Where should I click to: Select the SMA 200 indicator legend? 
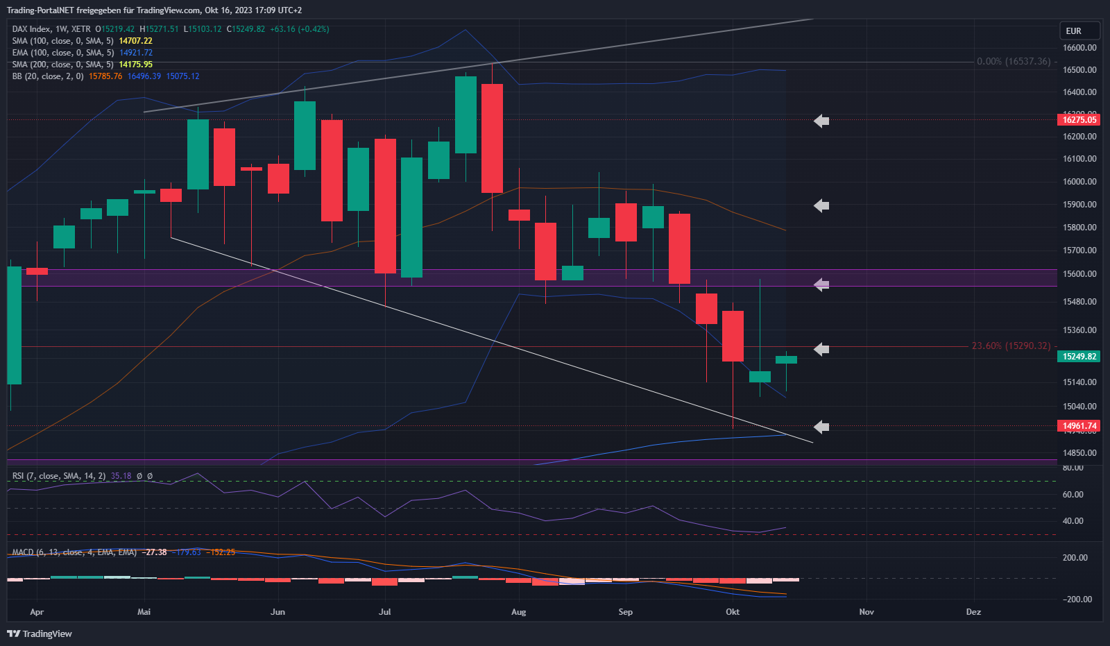point(63,65)
